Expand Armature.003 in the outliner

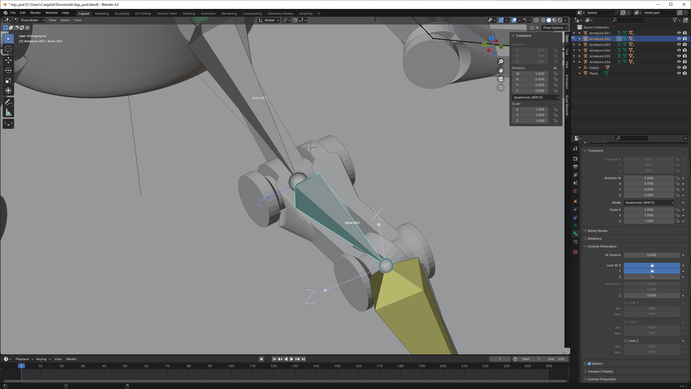pos(580,44)
